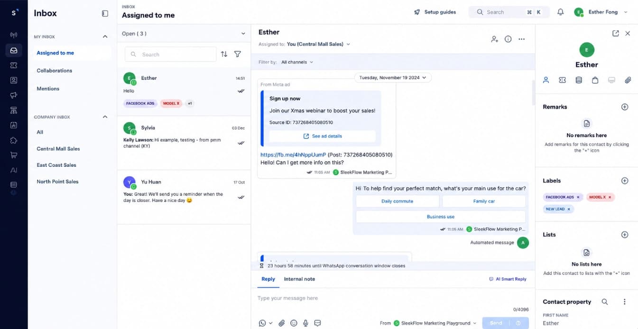The height and width of the screenshot is (329, 638).
Task: Open the Flow Builder hierarchy icon
Action: click(x=14, y=110)
